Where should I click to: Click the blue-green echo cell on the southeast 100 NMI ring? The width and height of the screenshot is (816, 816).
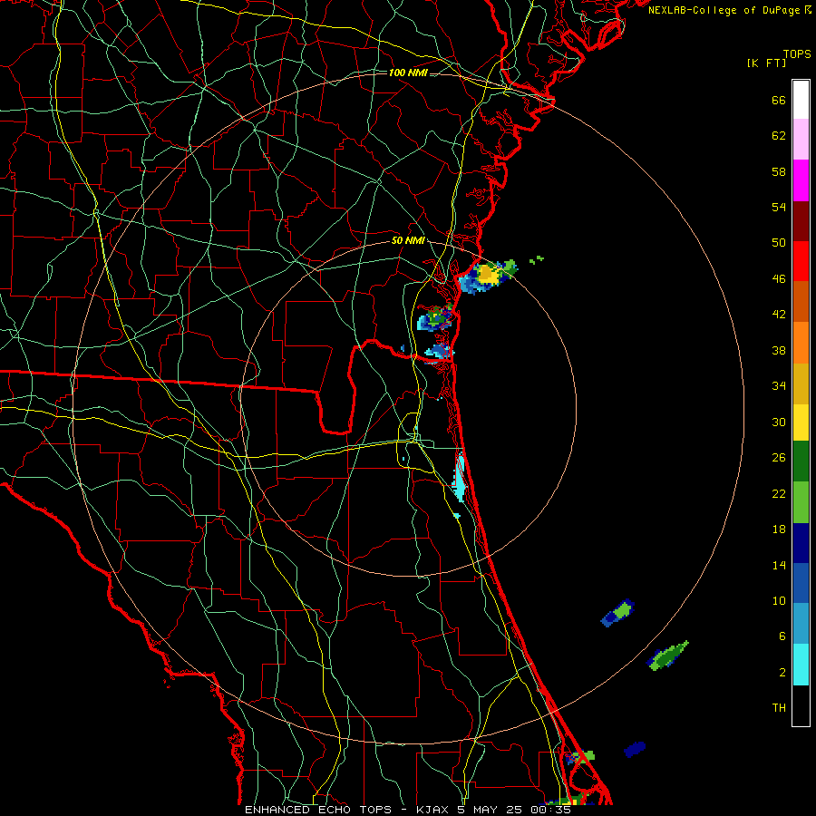(617, 613)
